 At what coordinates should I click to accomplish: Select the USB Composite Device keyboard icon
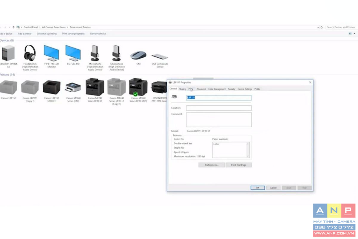[160, 56]
